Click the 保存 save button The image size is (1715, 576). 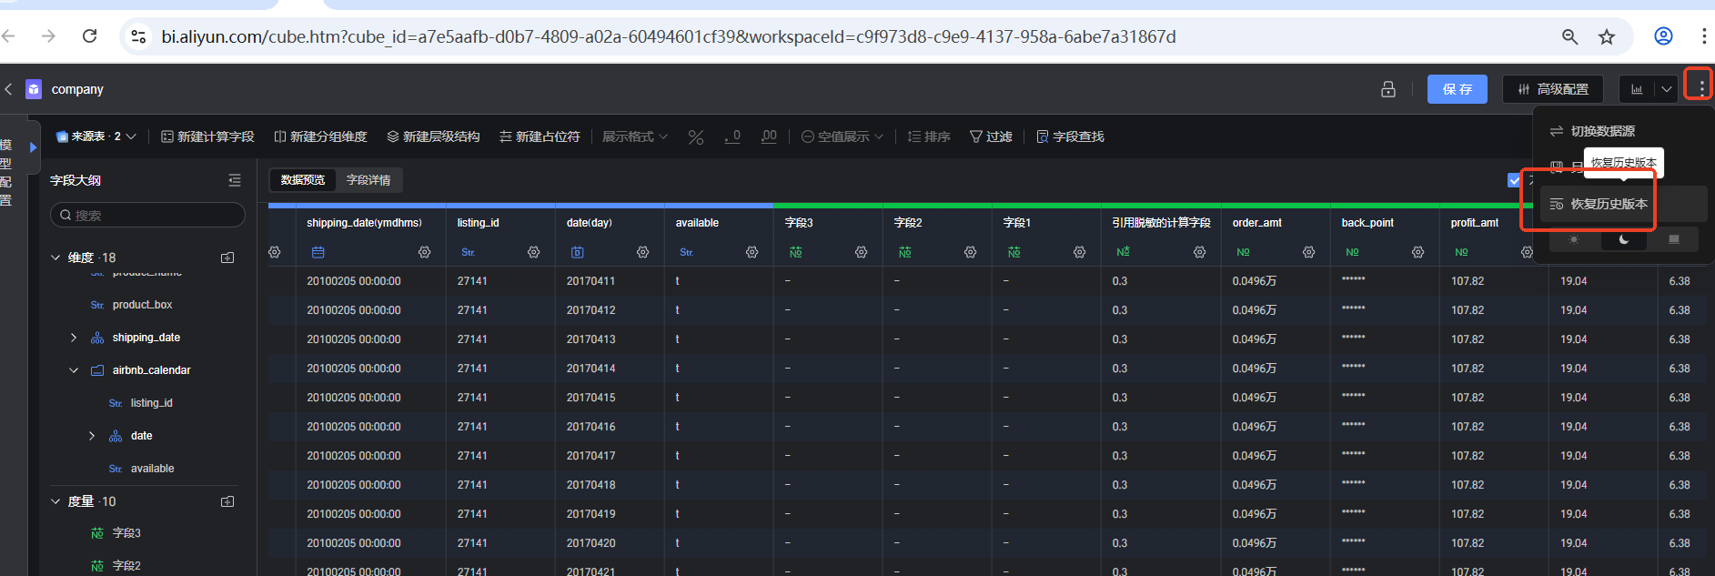point(1457,89)
